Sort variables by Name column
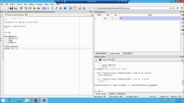The width and height of the screenshot is (184, 103). (x=99, y=15)
